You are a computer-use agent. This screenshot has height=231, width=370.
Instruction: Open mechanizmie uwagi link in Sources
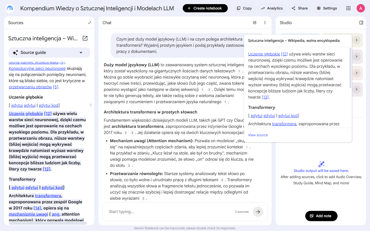point(28,214)
